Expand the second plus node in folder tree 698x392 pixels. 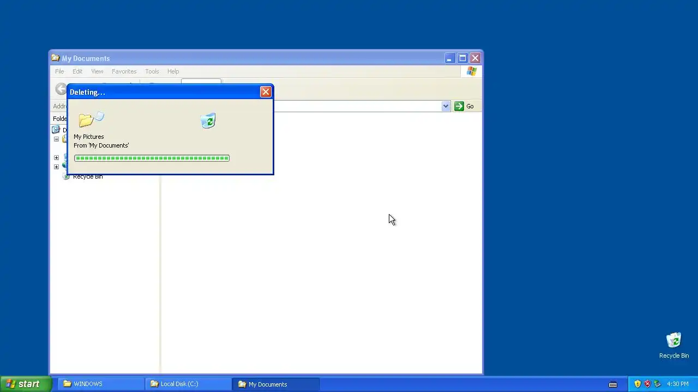[x=56, y=167]
